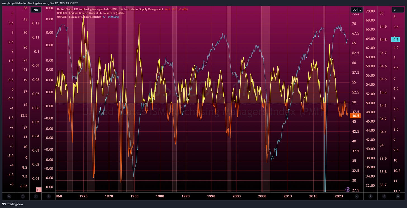This screenshot has width=407, height=208.
Task: Click the 2008 label on time axis
Action: 262,197
